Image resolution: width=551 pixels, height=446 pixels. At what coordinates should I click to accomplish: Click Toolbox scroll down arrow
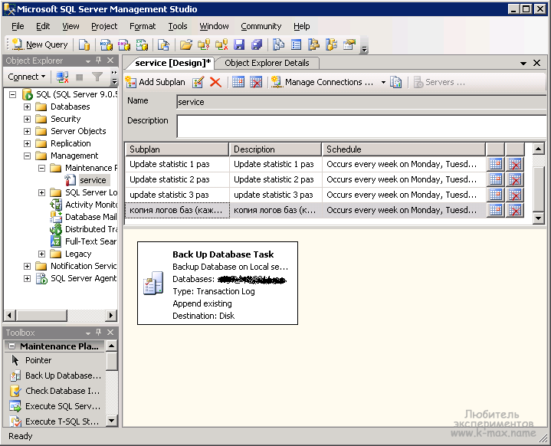point(111,421)
